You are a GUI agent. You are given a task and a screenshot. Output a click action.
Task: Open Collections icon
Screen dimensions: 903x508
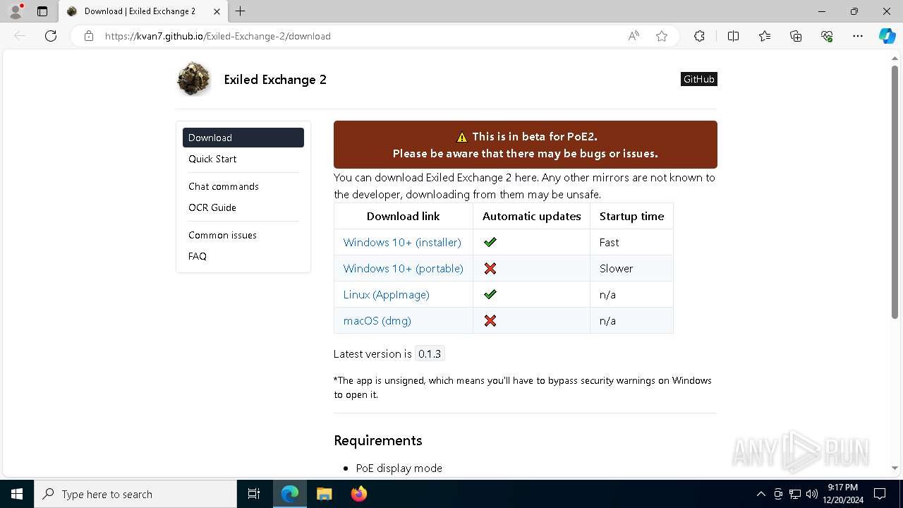point(796,36)
